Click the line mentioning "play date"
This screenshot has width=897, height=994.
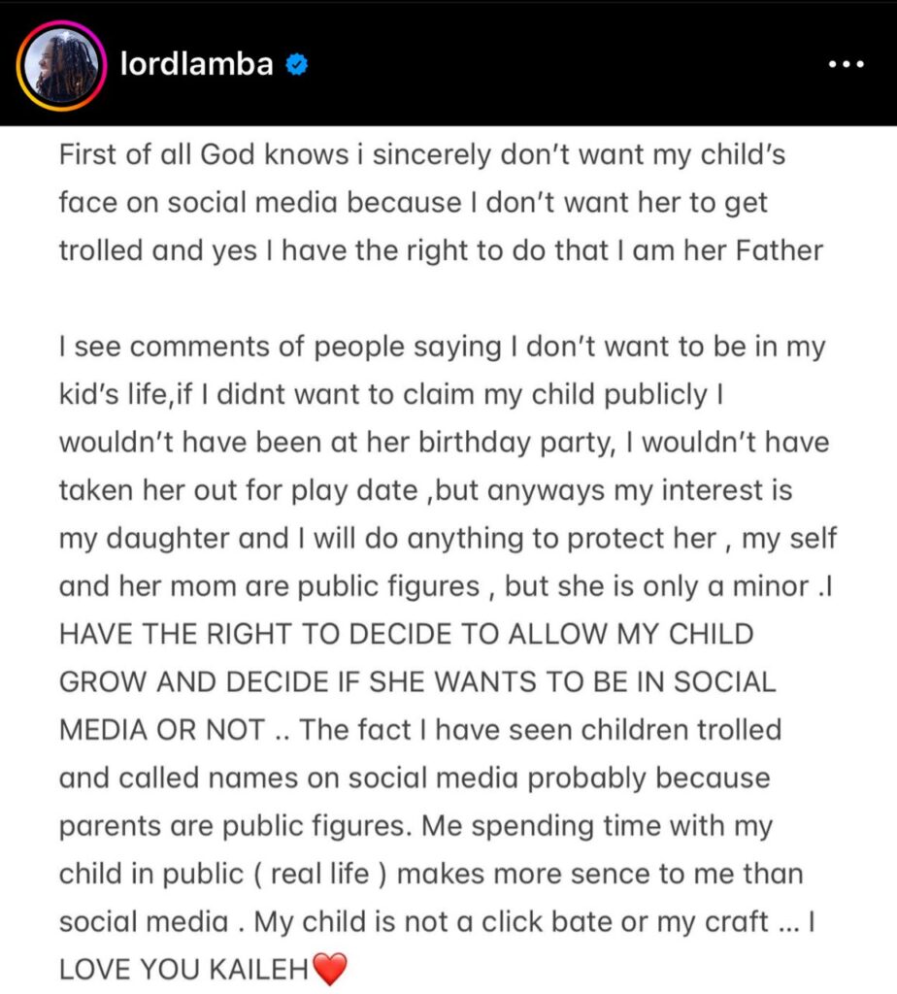[426, 490]
